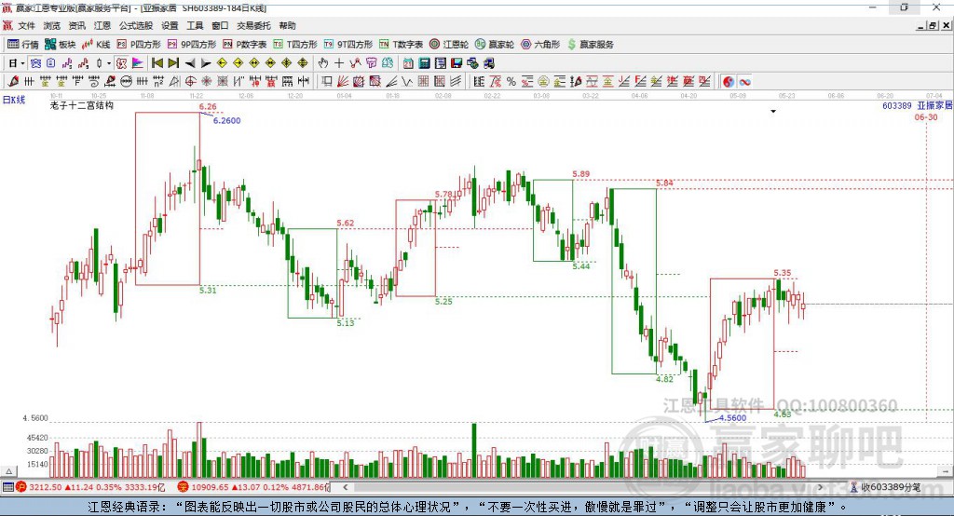Open the 9T四方形 tool
Image resolution: width=954 pixels, height=516 pixels.
pos(348,45)
